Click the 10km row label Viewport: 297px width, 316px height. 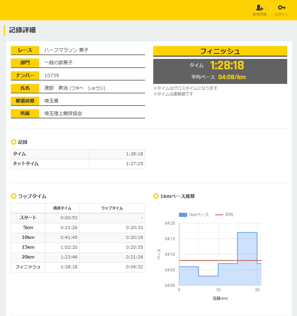[x=28, y=238]
